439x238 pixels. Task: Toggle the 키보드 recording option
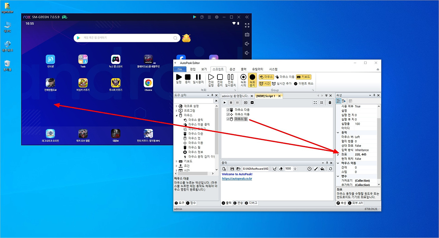tap(304, 77)
